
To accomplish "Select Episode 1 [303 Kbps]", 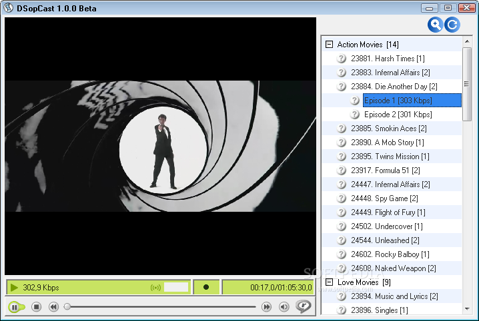I will click(412, 101).
